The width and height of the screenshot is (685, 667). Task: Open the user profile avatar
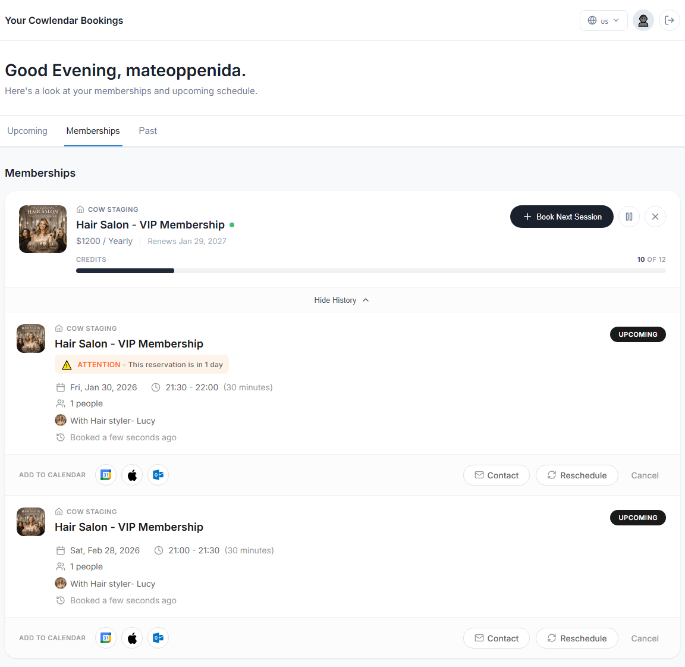(643, 20)
